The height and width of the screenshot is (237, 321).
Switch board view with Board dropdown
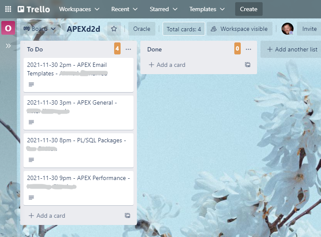tap(40, 29)
